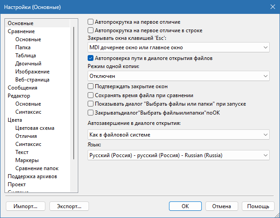This screenshot has height=218, width=280.
Task: Open Веб-страница settings page
Action: (32, 80)
